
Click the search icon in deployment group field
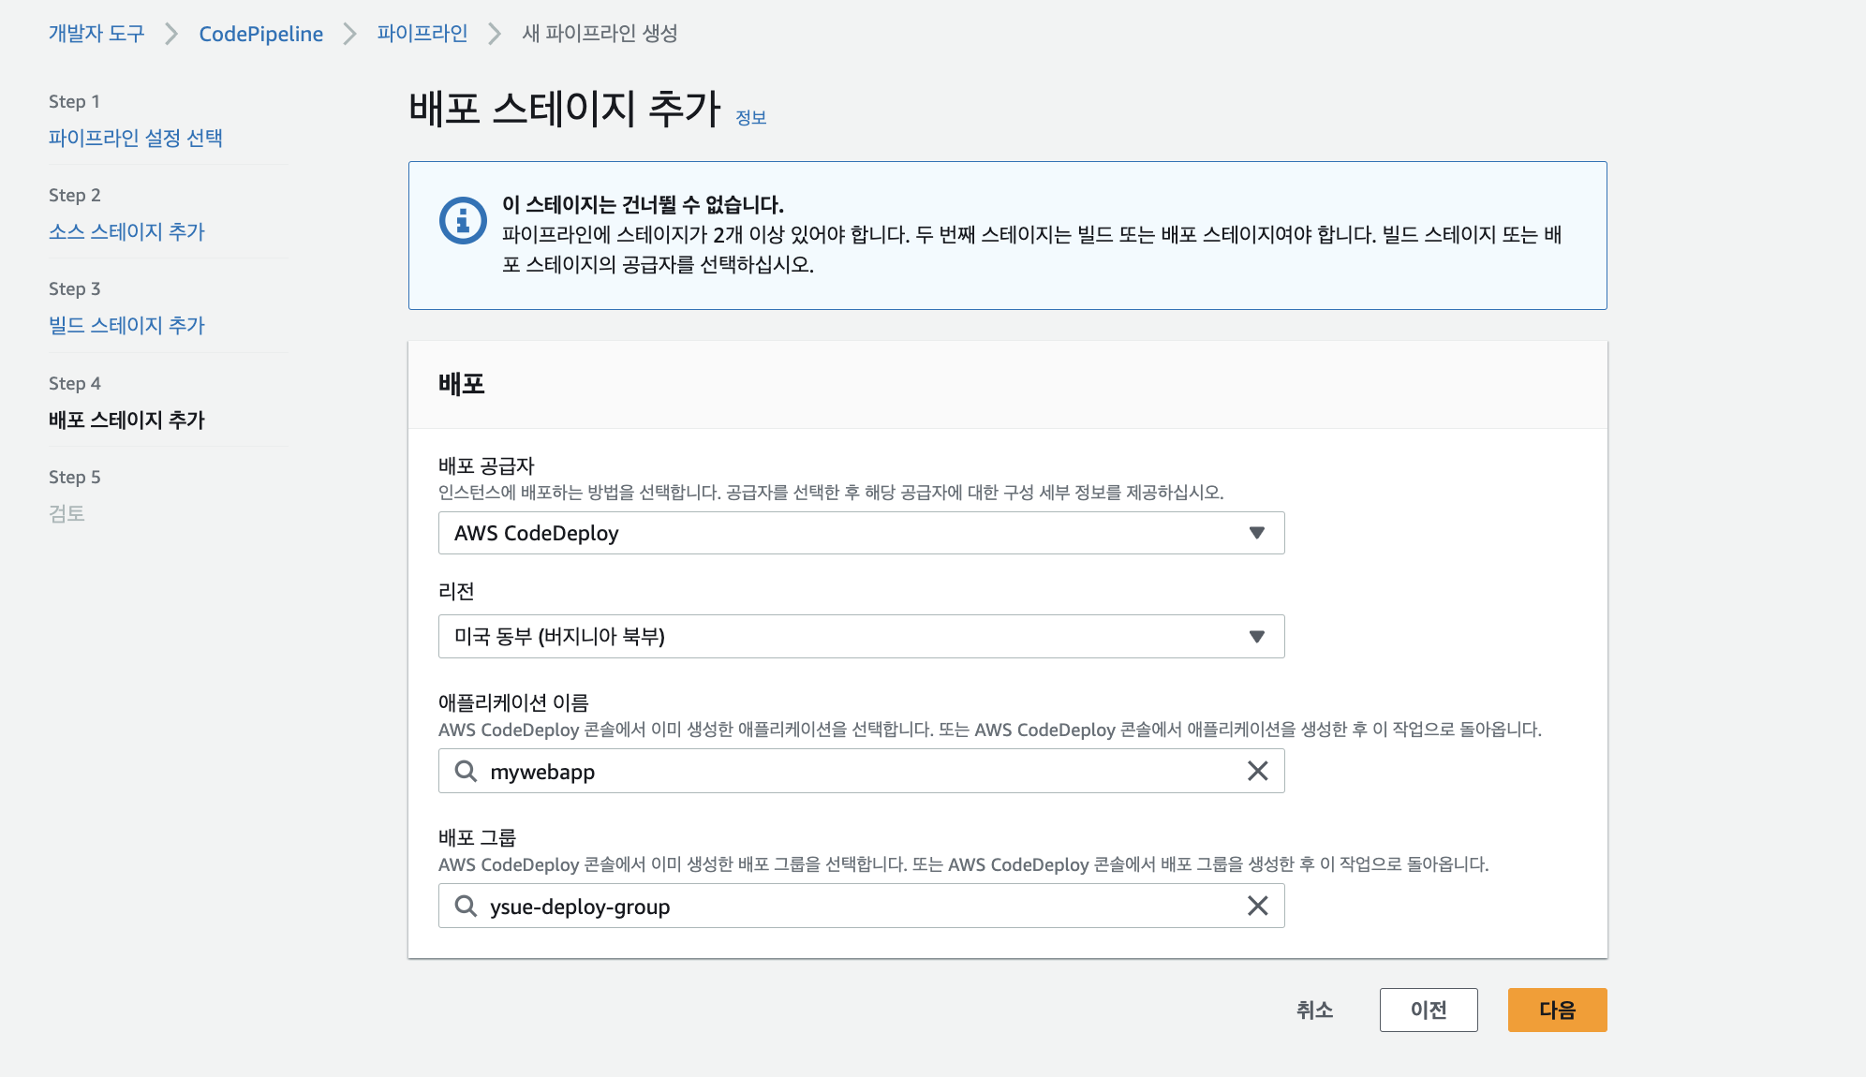[x=466, y=906]
